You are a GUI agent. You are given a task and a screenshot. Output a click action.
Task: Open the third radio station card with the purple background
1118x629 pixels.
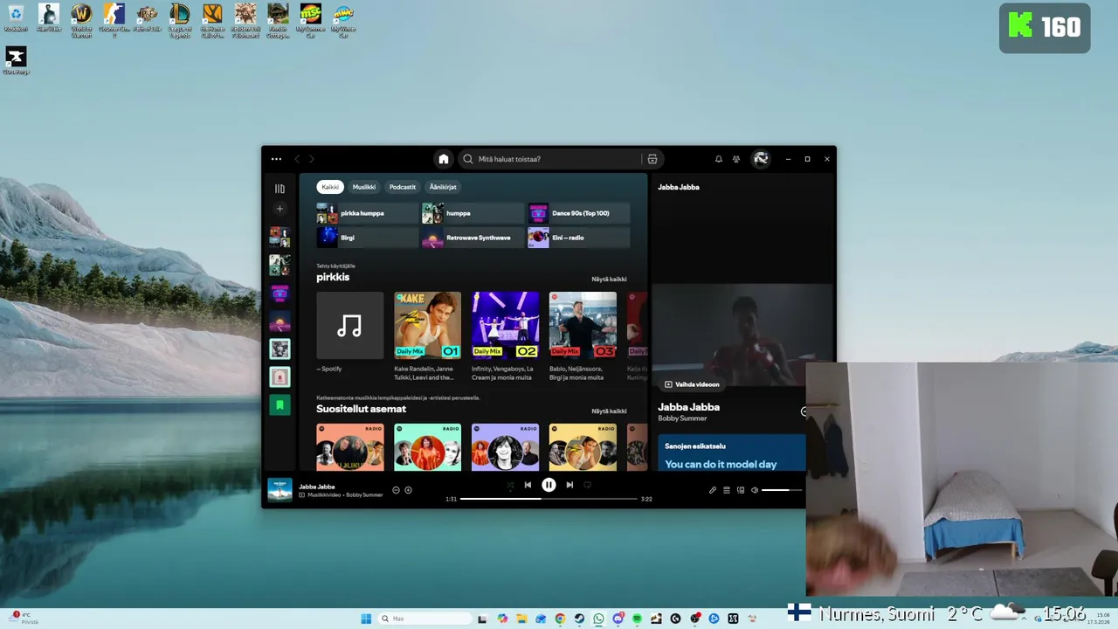tap(505, 447)
